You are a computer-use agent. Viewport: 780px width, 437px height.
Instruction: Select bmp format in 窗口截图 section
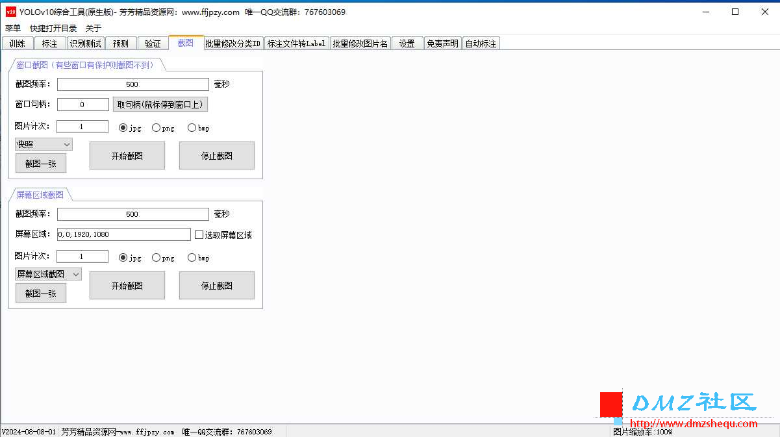192,128
